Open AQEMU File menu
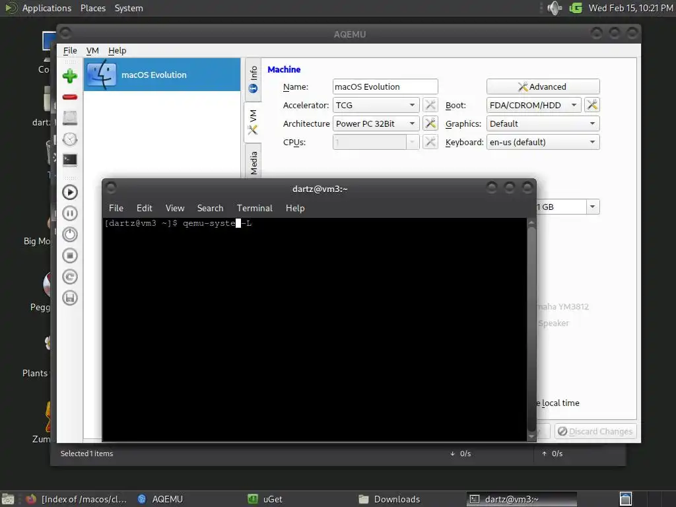The image size is (676, 507). (70, 50)
